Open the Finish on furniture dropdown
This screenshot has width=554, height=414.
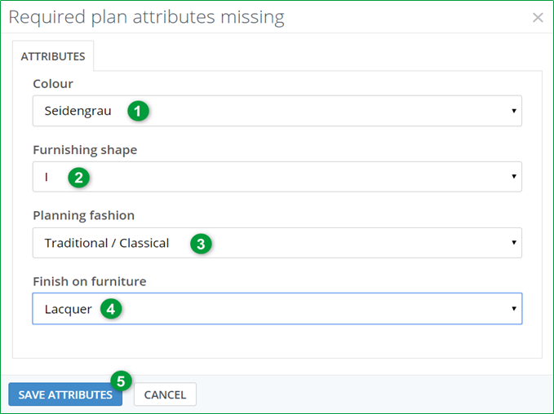[277, 309]
